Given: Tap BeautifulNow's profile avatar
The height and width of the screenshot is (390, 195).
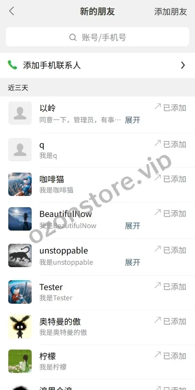Looking at the screenshot, I should point(20,219).
